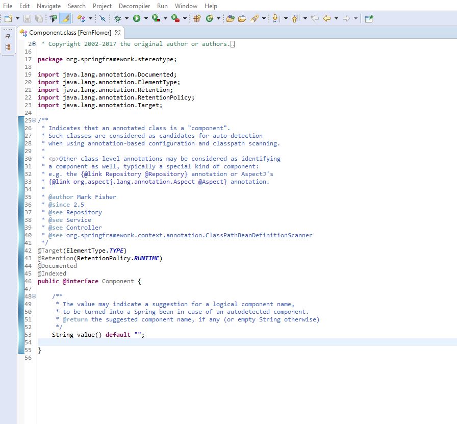Image resolution: width=457 pixels, height=424 pixels.
Task: Click the 'RUNTIME' constant on line 43
Action: 146,258
